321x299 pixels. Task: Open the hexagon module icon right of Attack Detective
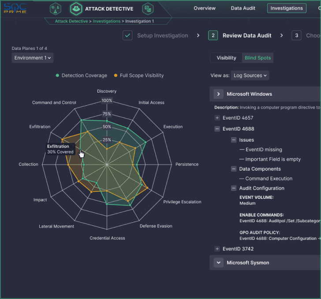(x=148, y=8)
